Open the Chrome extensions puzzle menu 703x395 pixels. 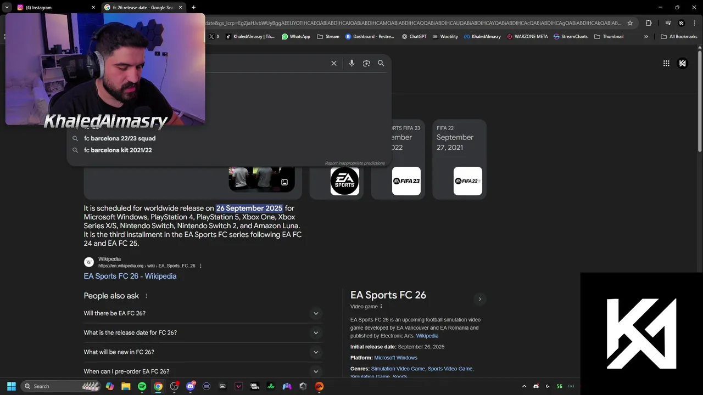pos(649,23)
